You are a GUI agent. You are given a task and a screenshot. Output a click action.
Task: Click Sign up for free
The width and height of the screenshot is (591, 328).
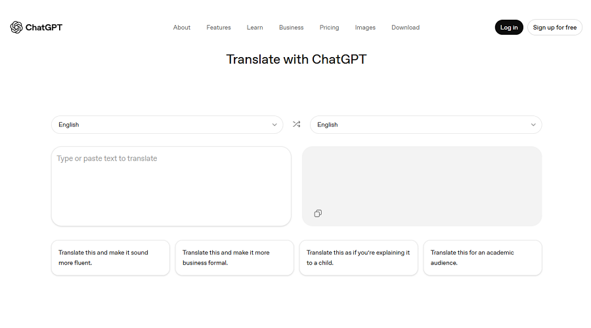point(554,28)
